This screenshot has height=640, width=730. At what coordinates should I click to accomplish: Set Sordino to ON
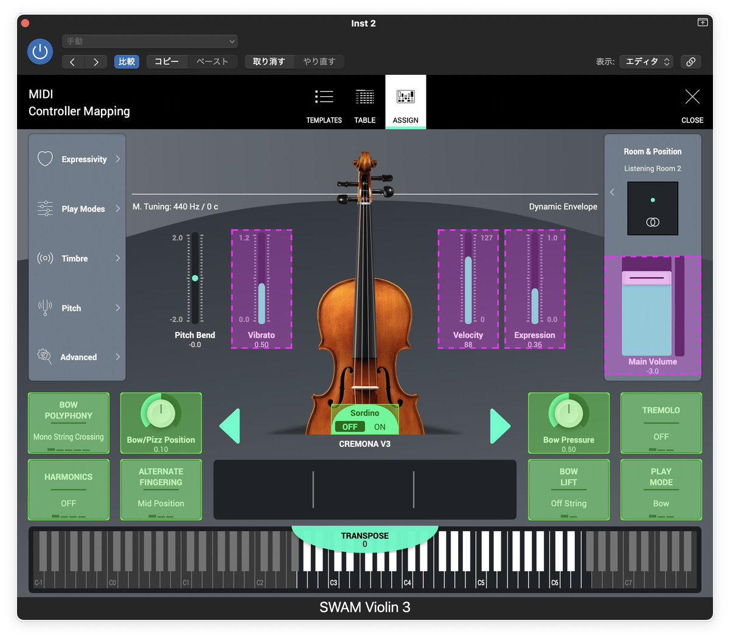click(x=380, y=427)
